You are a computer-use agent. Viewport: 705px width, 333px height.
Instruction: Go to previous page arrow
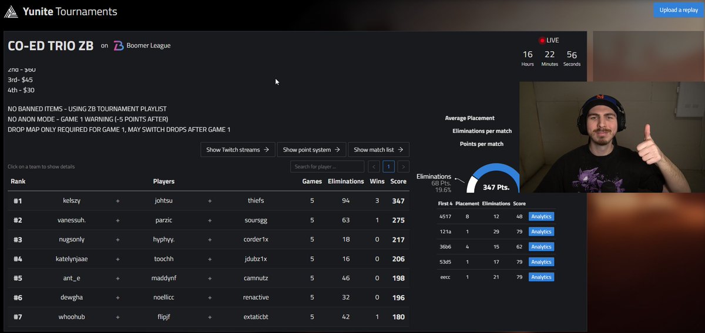click(x=374, y=167)
